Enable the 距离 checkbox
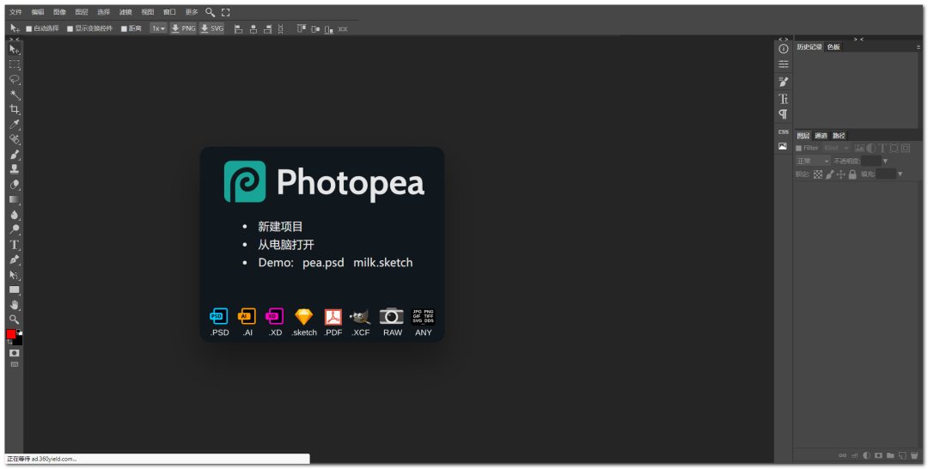Image resolution: width=928 pixels, height=469 pixels. click(125, 28)
